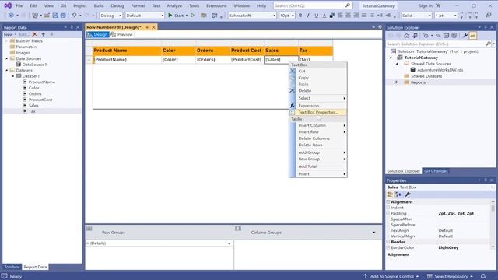Open the Extensions menu
The height and width of the screenshot is (280, 498).
(216, 5)
